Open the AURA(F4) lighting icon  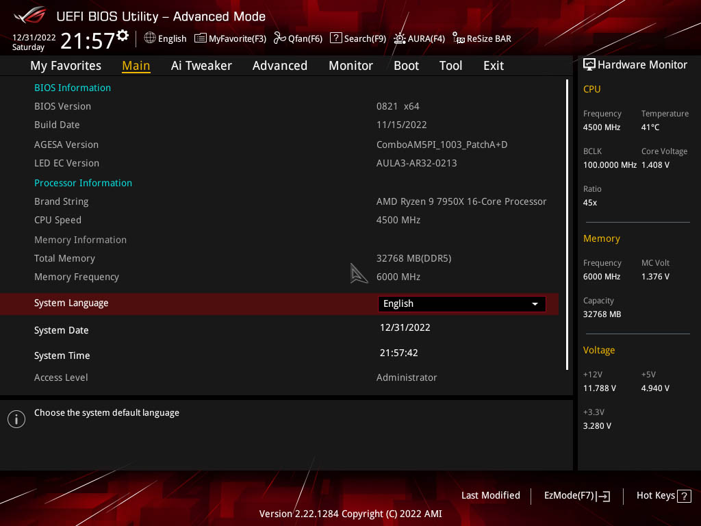(x=399, y=38)
